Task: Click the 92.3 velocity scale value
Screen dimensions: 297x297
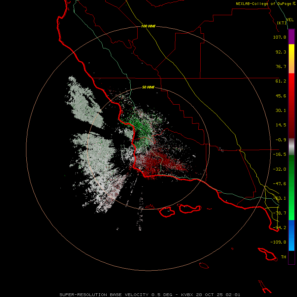Action: 281,52
